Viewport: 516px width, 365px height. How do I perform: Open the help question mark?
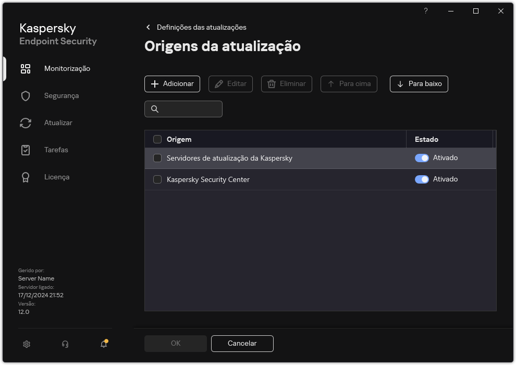[425, 11]
